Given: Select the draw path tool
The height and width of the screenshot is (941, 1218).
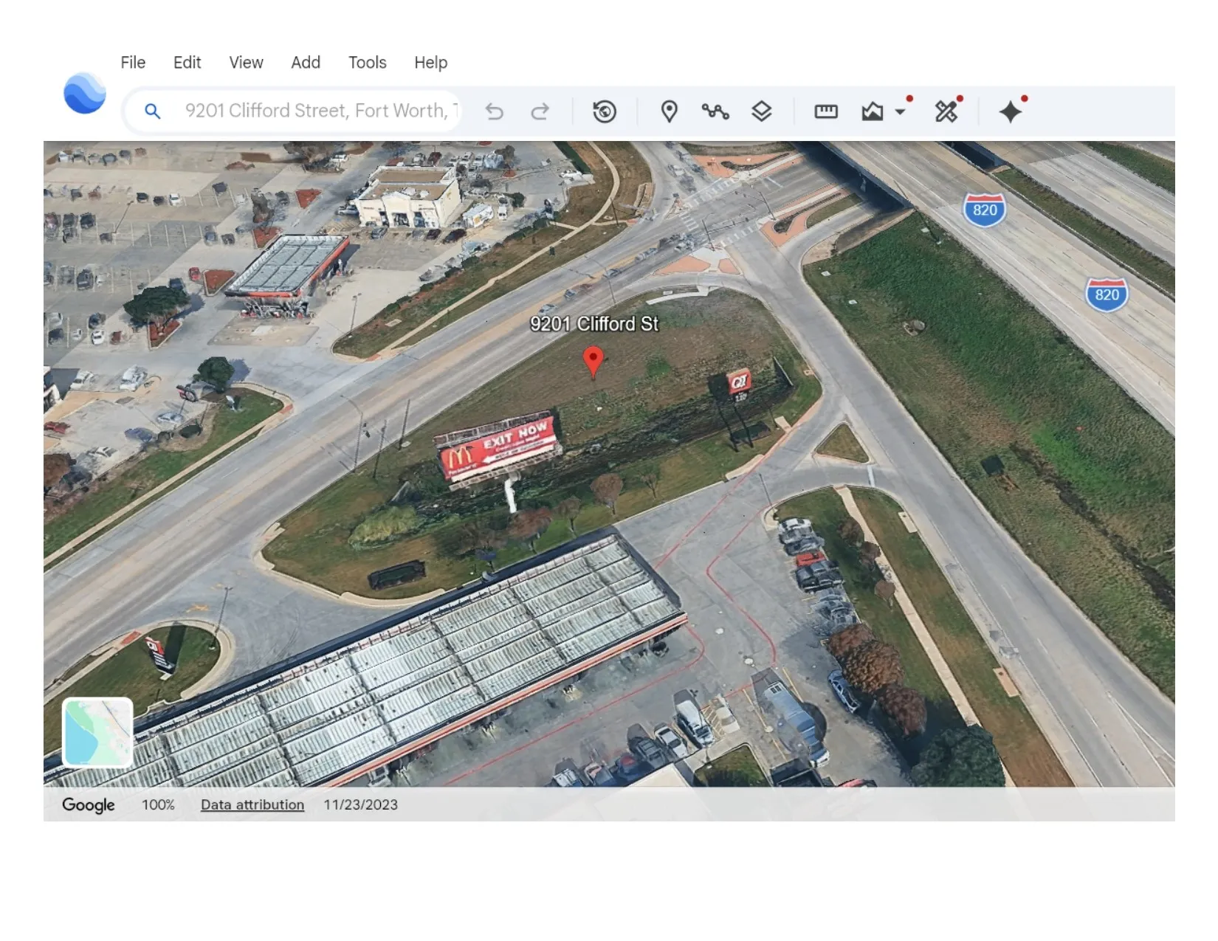Looking at the screenshot, I should point(715,111).
